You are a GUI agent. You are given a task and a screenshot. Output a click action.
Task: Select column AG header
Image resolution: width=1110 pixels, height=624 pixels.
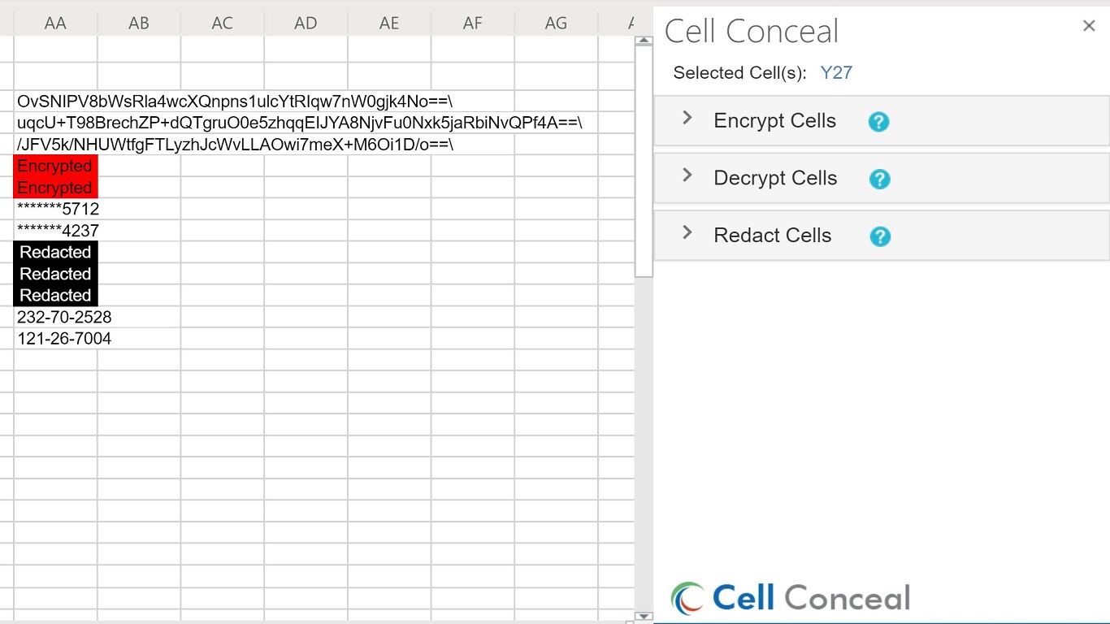click(x=556, y=24)
